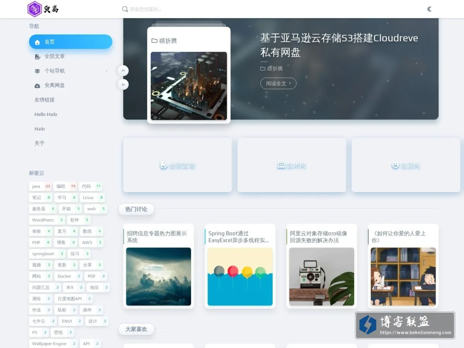Show next slide with the down arrow
The image size is (464, 348).
pyautogui.click(x=123, y=84)
